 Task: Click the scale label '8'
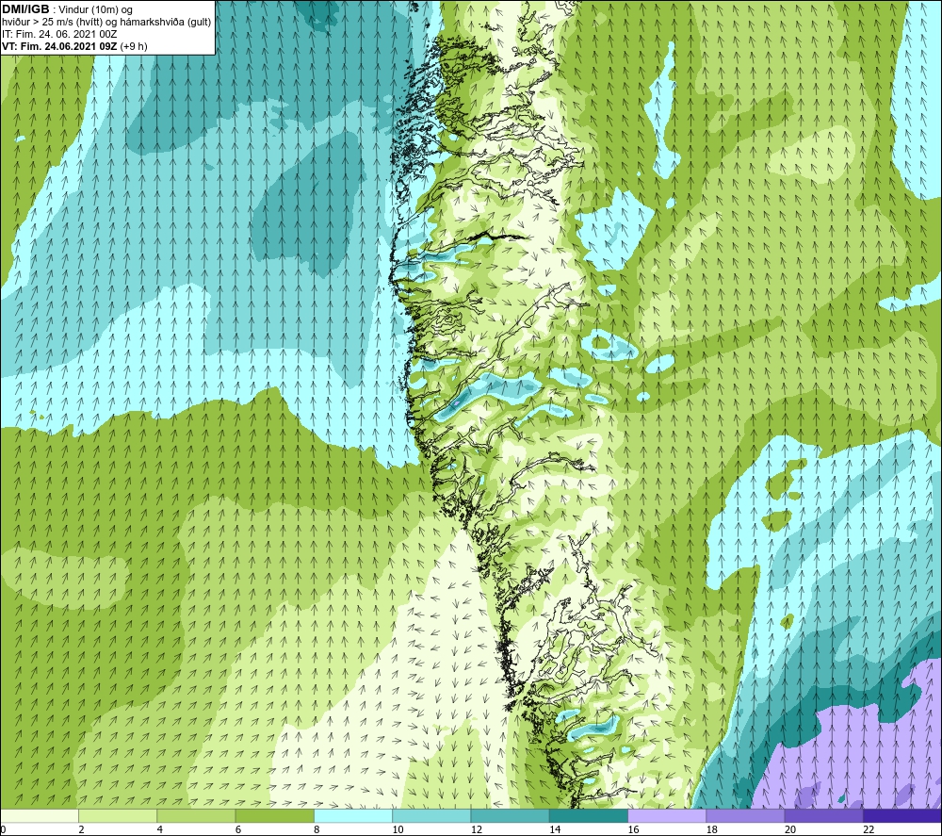coord(317,830)
